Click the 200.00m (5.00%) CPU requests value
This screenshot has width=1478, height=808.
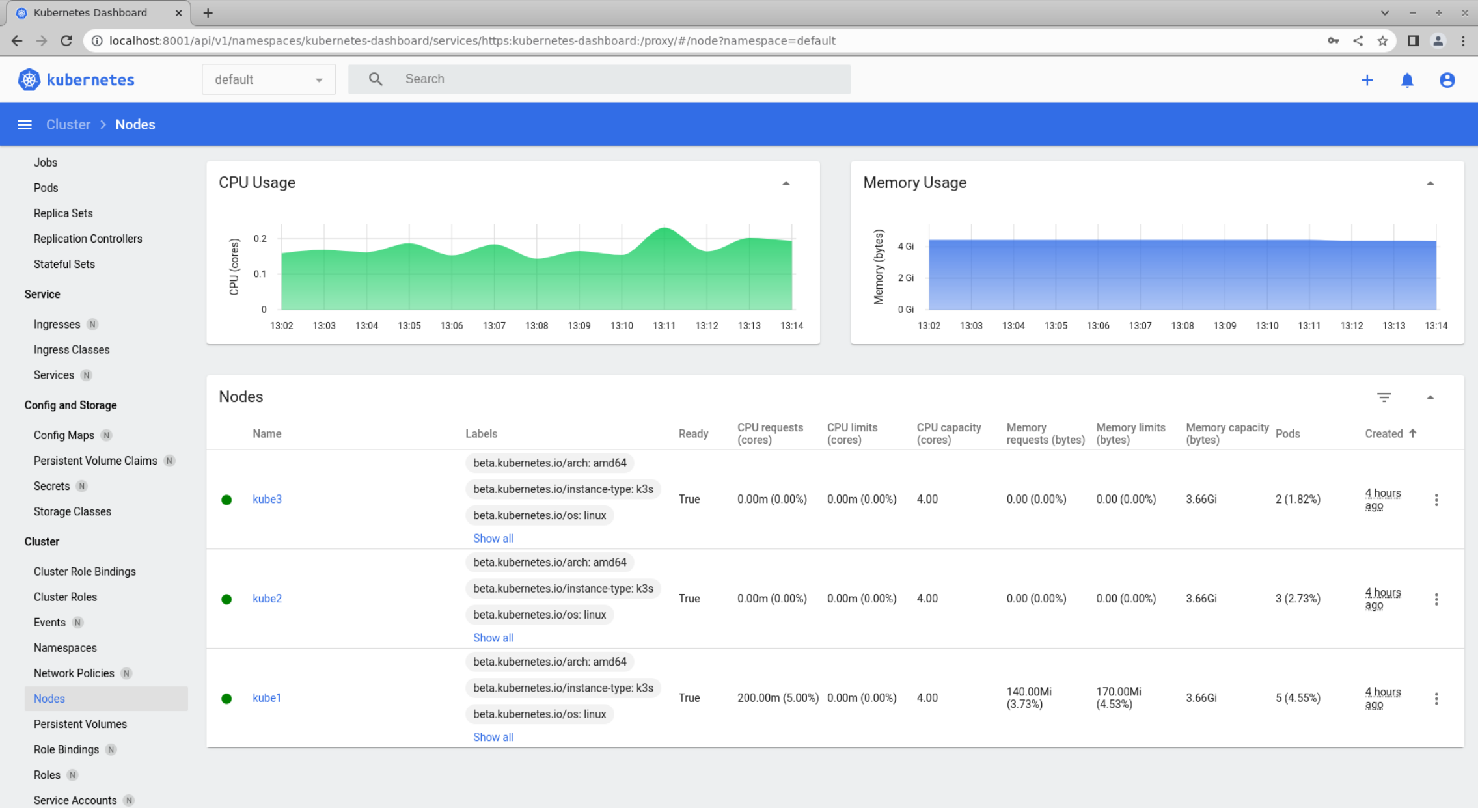click(x=778, y=697)
